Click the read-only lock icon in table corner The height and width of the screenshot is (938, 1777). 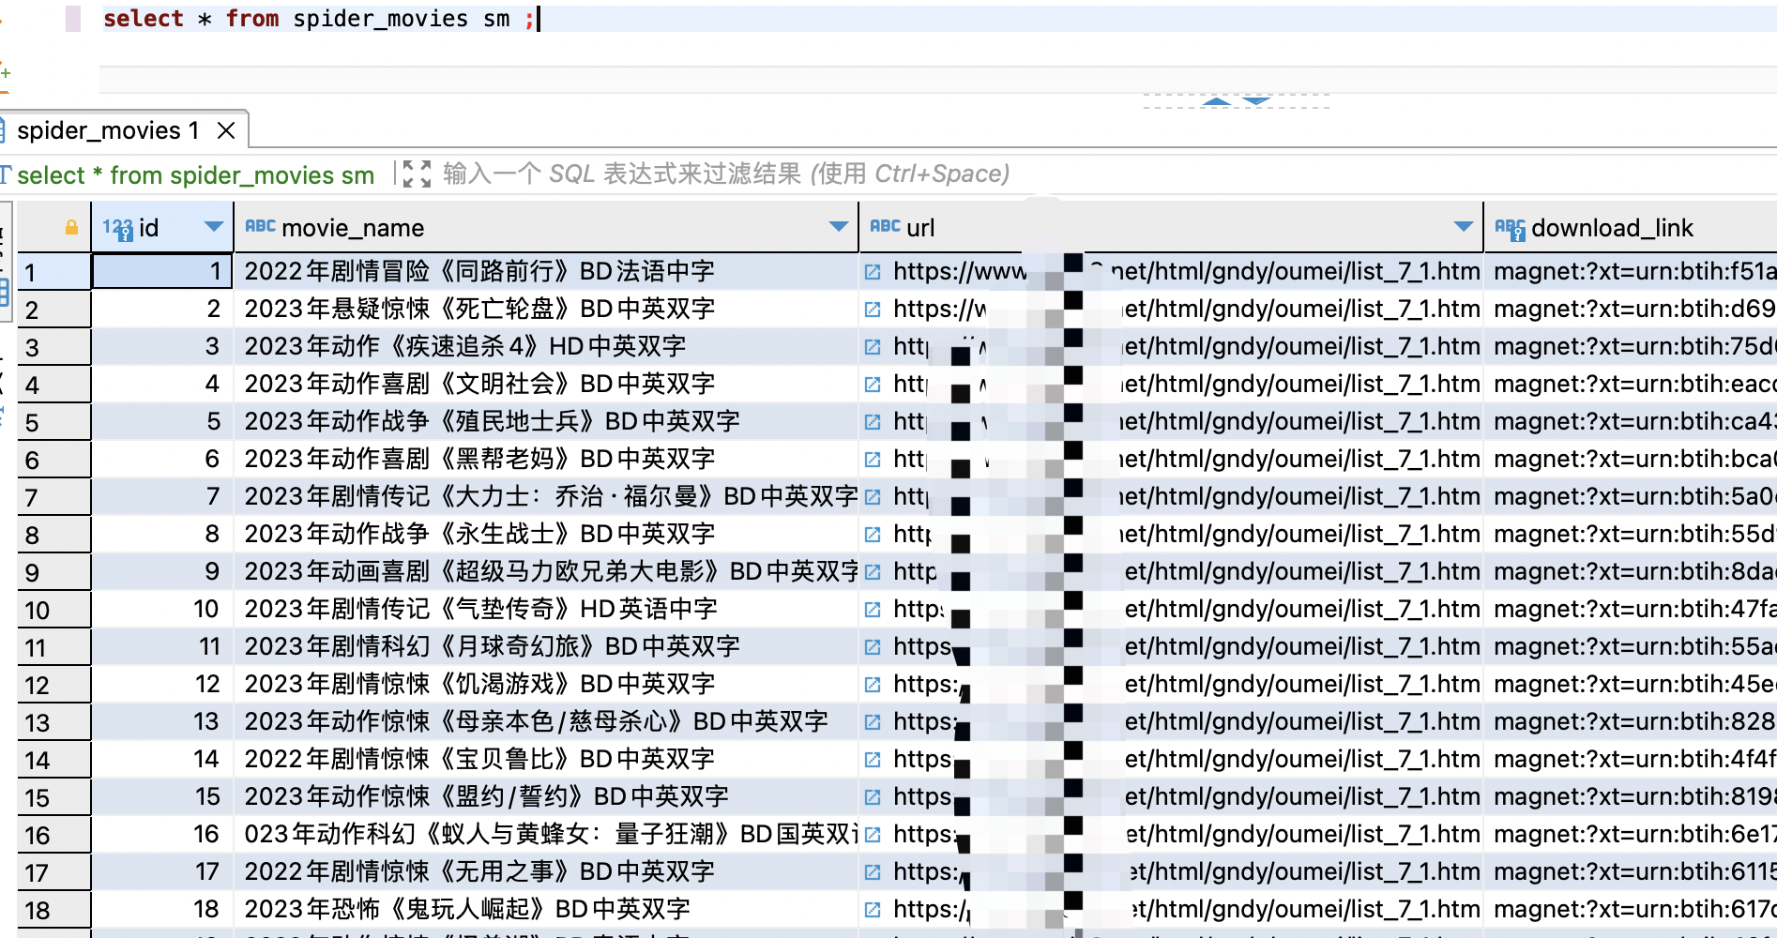click(71, 227)
